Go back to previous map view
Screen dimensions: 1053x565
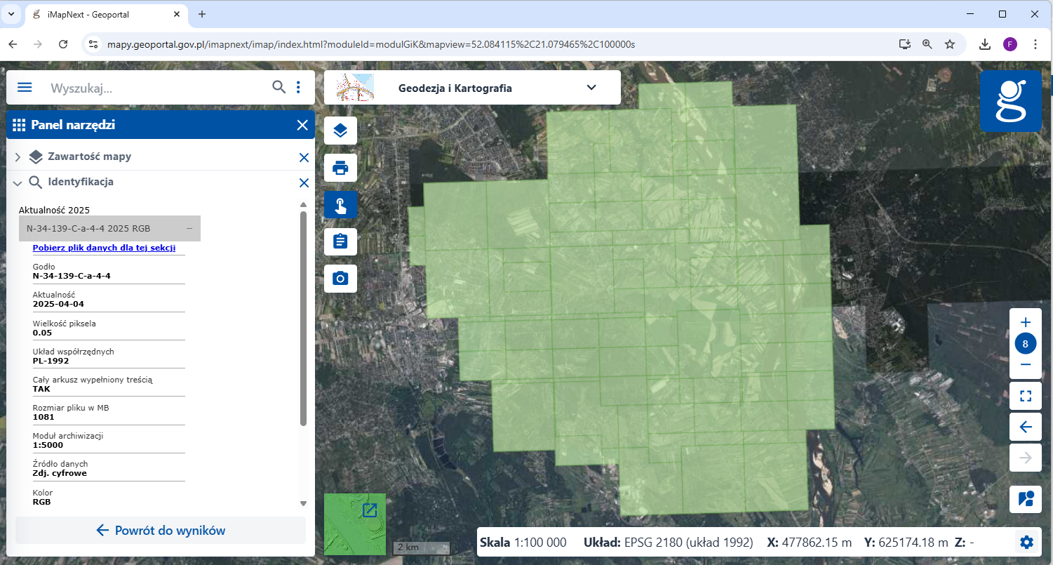click(x=1025, y=427)
